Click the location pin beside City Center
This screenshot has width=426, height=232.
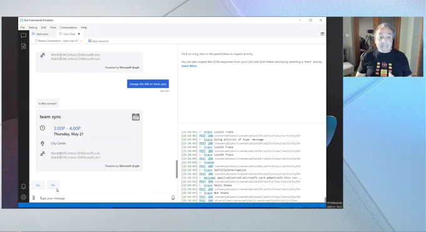43,143
